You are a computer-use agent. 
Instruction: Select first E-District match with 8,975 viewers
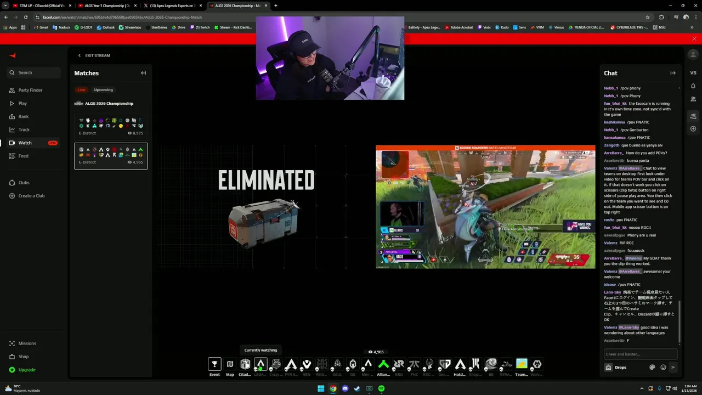coord(111,126)
